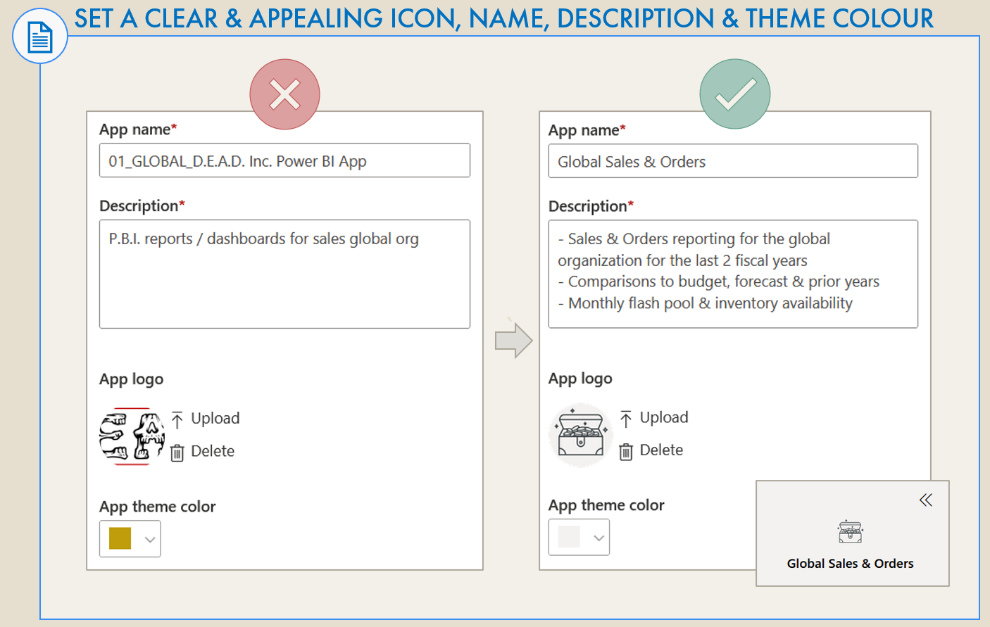Click the gray arrow between the two forms
The width and height of the screenshot is (990, 627).
click(515, 339)
